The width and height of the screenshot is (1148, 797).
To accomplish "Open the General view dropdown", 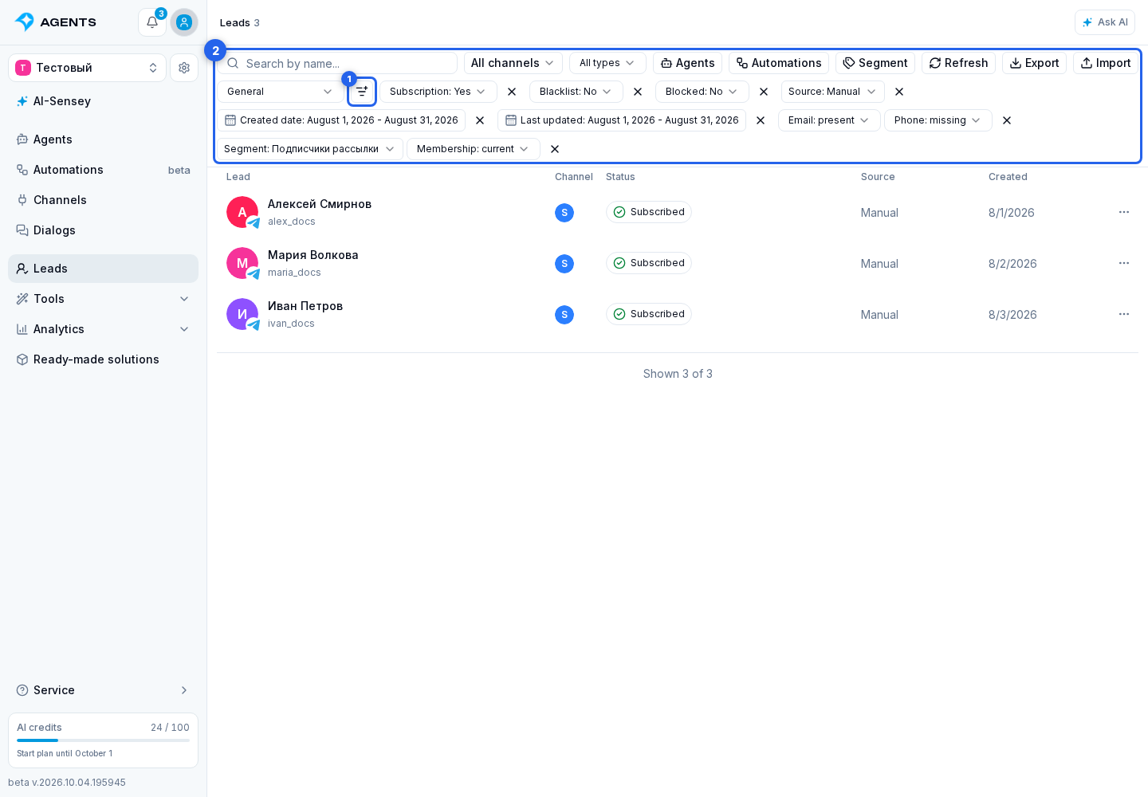I will tap(280, 92).
